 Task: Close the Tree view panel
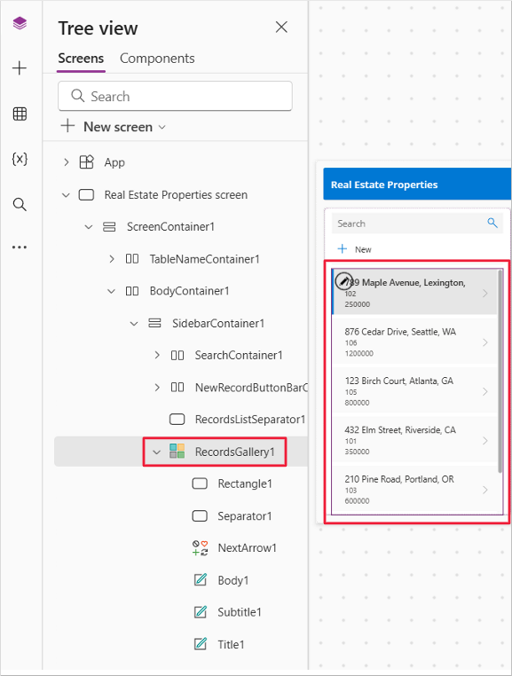click(281, 28)
